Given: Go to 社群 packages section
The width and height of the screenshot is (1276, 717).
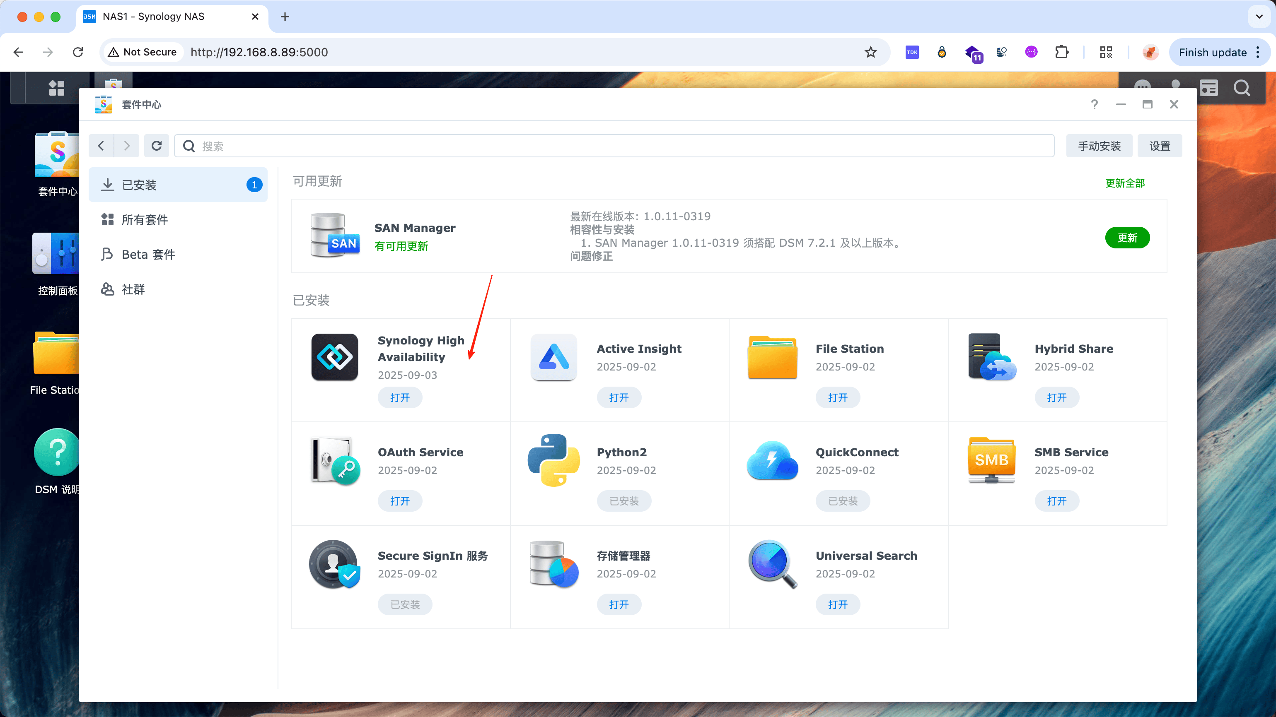Looking at the screenshot, I should pos(133,289).
